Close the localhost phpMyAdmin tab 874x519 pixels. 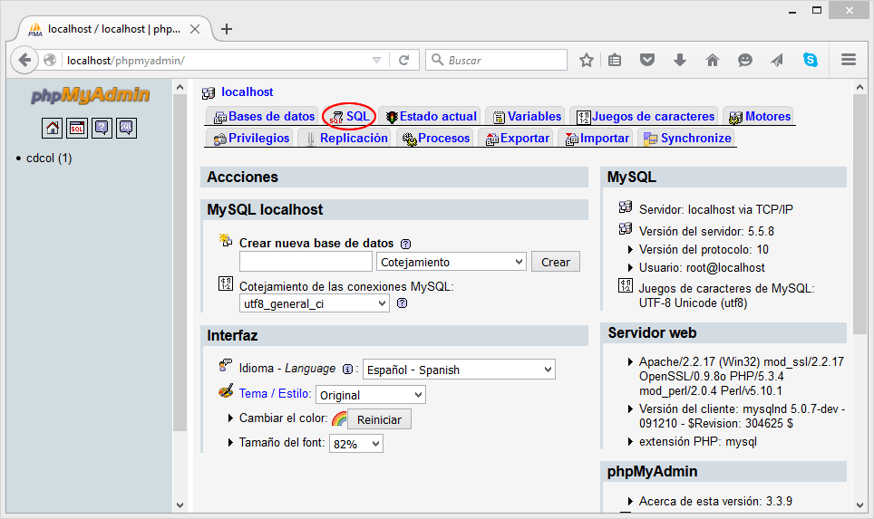(195, 29)
